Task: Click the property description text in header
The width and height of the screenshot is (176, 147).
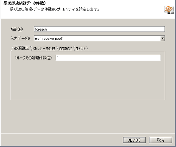Action: click(55, 9)
